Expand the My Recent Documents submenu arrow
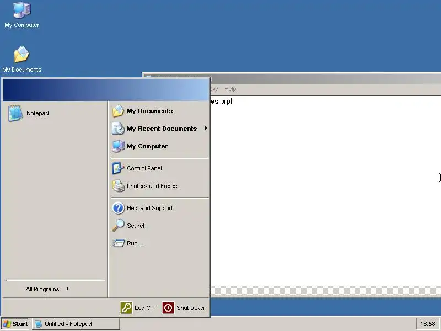 (x=206, y=129)
